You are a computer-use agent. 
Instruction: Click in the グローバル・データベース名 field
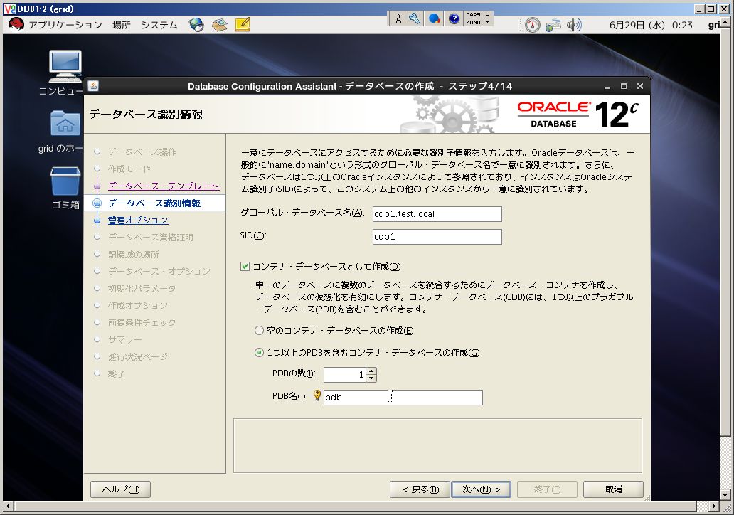[437, 214]
